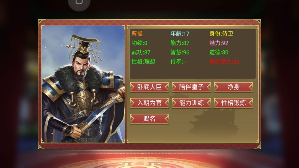Select the 年龄:17 stat
The height and width of the screenshot is (168, 299).
(x=180, y=34)
